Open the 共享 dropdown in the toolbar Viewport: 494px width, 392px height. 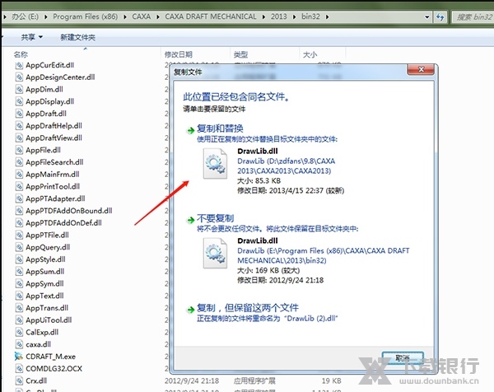[x=31, y=37]
